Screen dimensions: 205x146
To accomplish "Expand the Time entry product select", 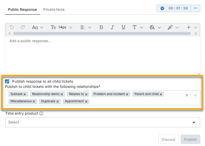I will [x=194, y=122].
